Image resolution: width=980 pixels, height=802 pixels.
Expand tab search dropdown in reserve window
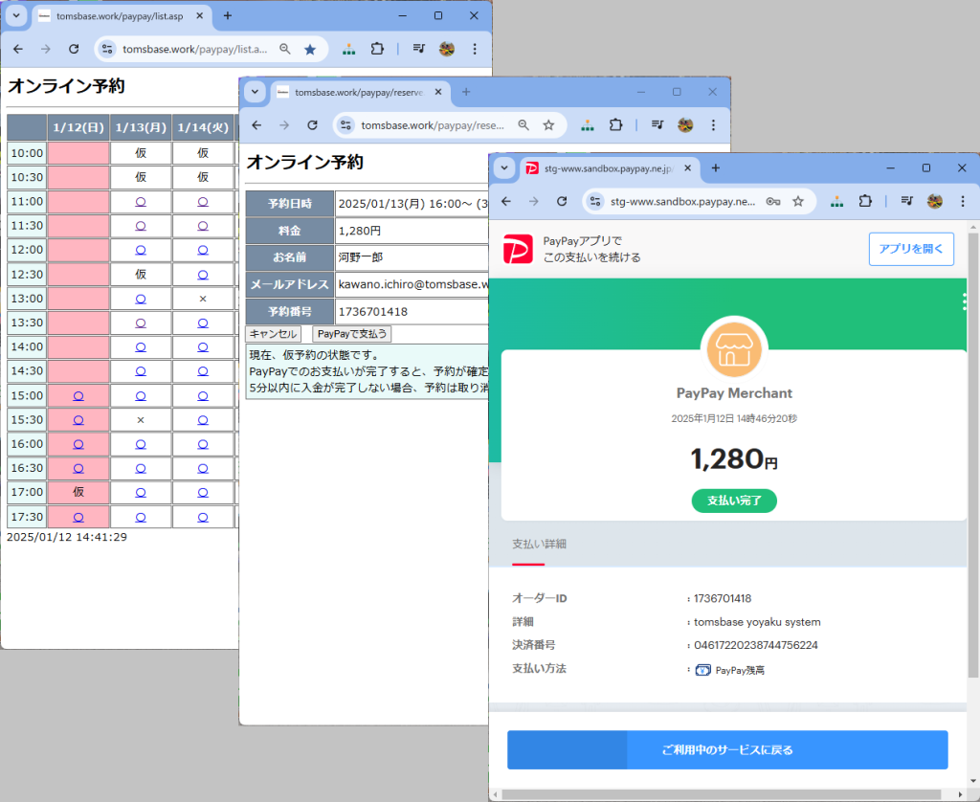255,92
